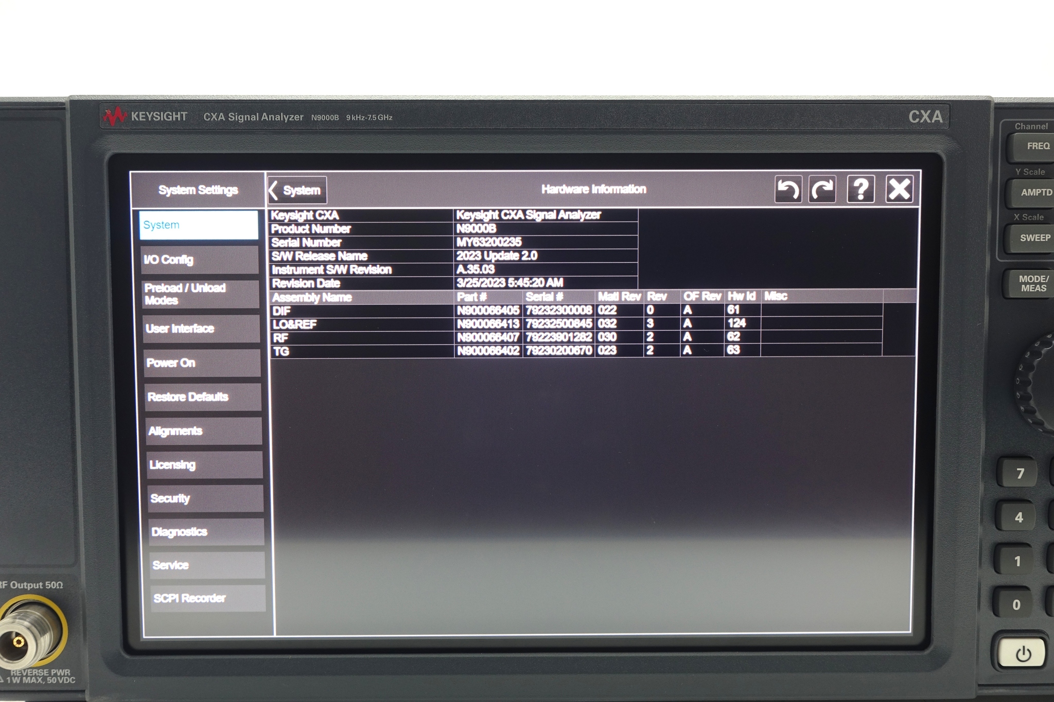This screenshot has height=702, width=1054.
Task: Select the TG assembly row
Action: coord(576,350)
